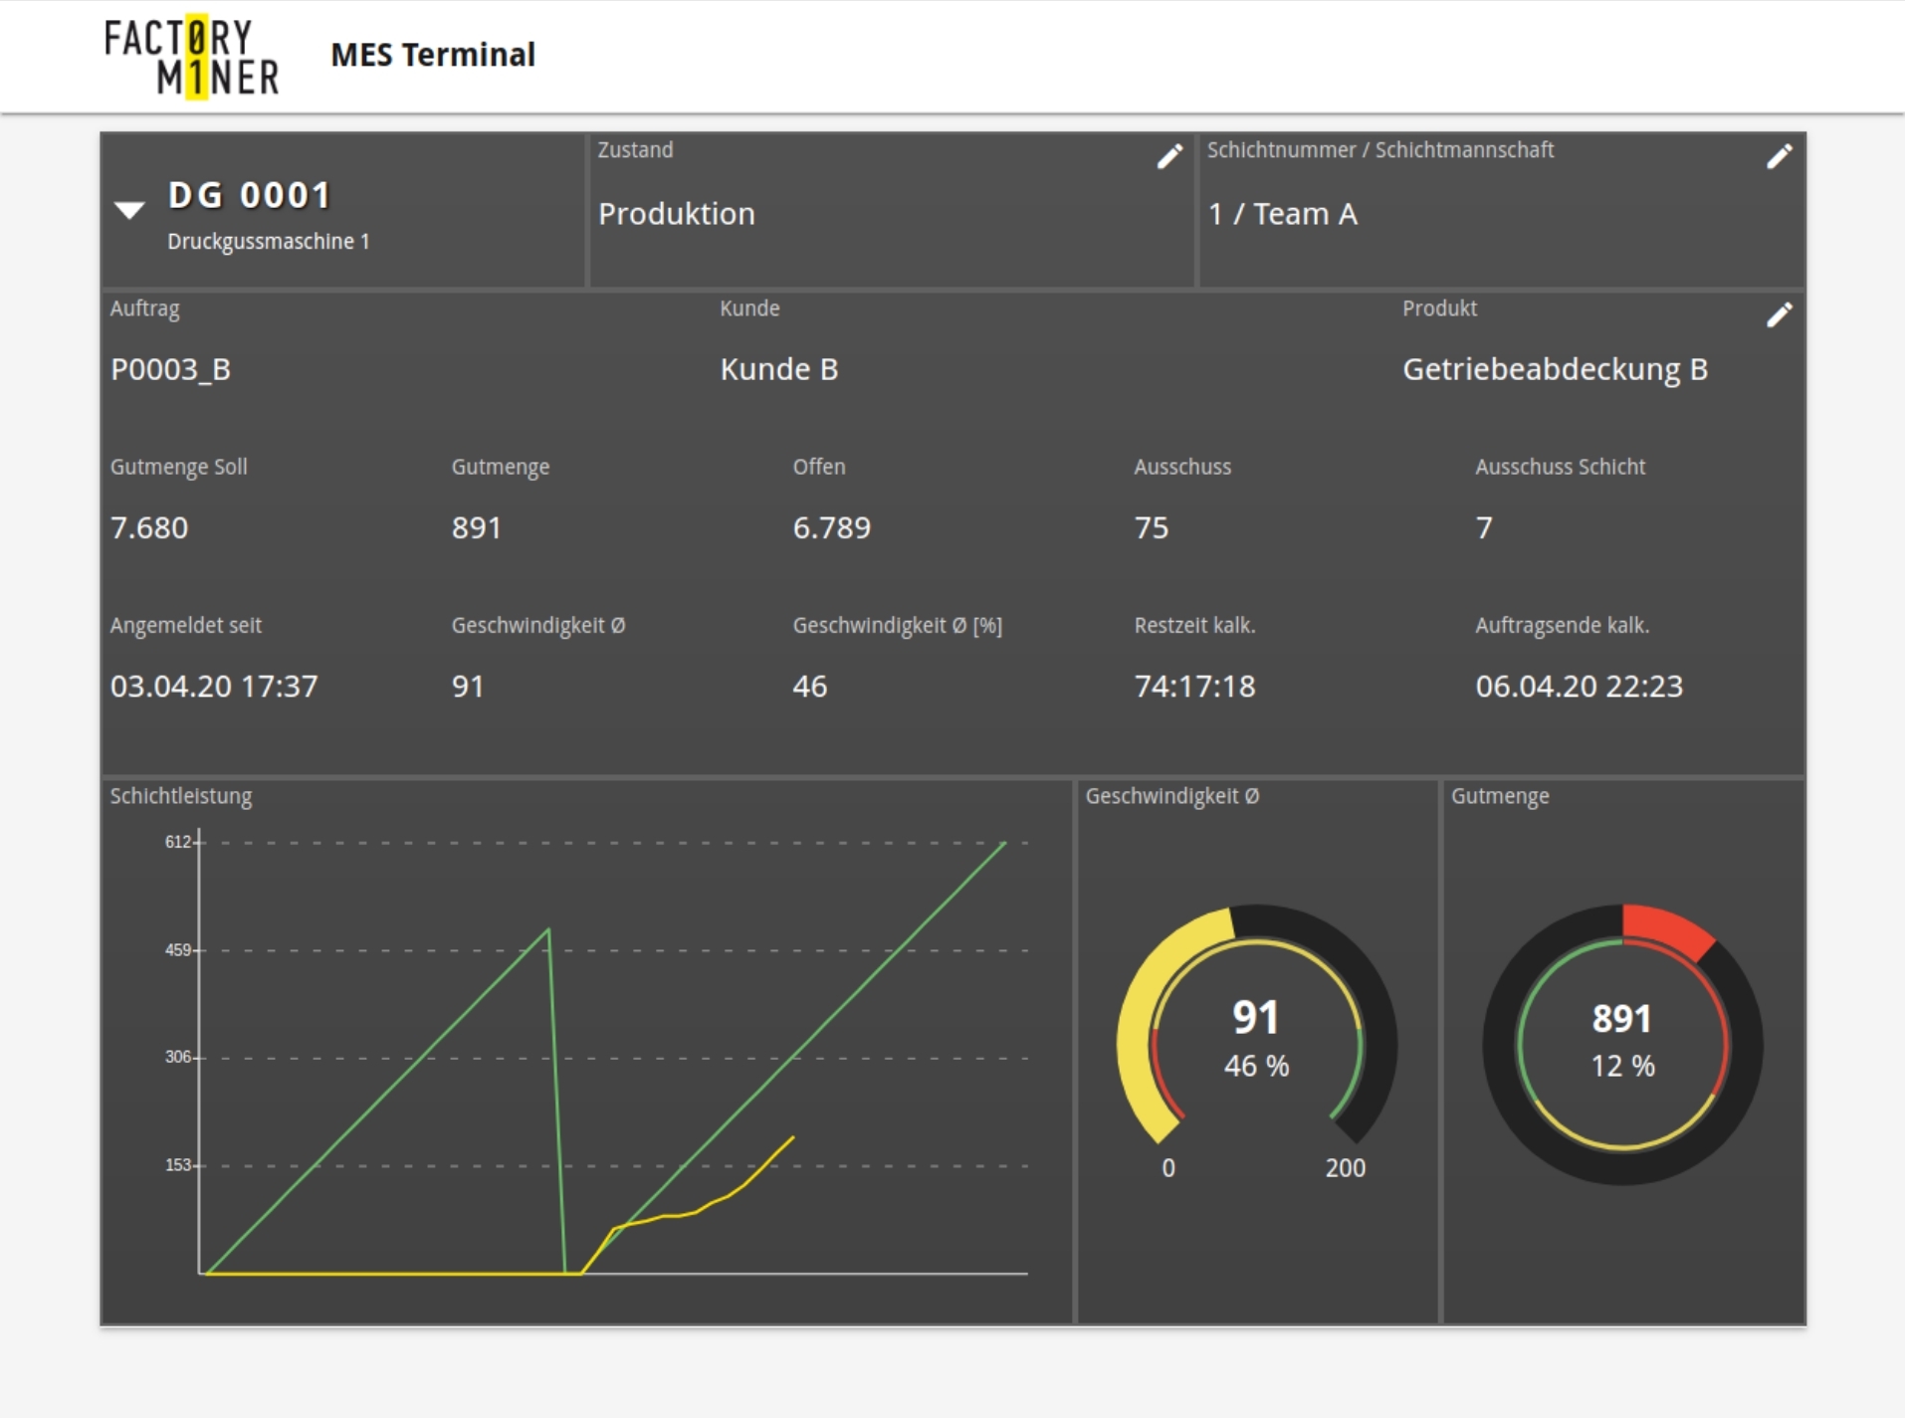
Task: Click the Geschwindigkeit Ø [%] value 46
Action: [810, 686]
